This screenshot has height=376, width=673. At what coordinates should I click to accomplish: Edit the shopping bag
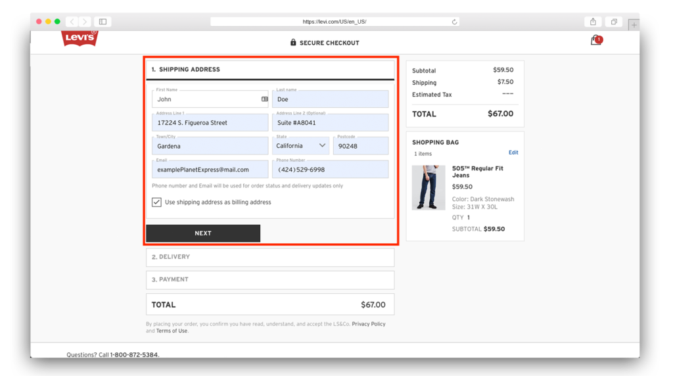coord(513,153)
